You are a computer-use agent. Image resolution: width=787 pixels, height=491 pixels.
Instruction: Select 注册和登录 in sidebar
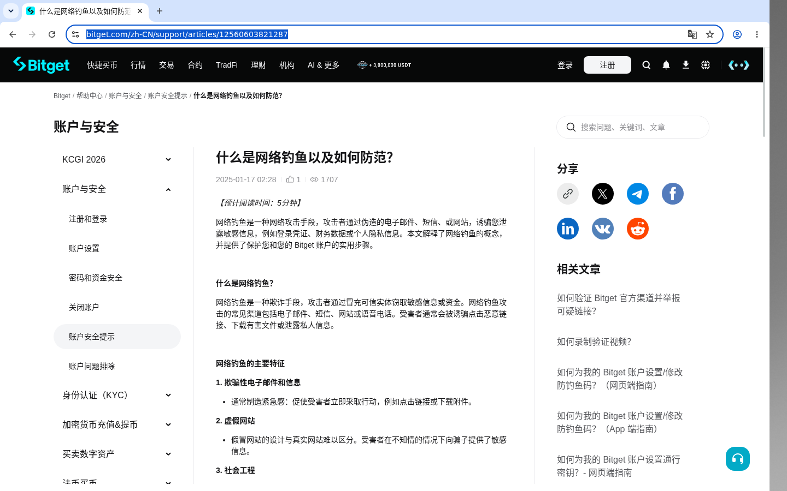[117, 219]
